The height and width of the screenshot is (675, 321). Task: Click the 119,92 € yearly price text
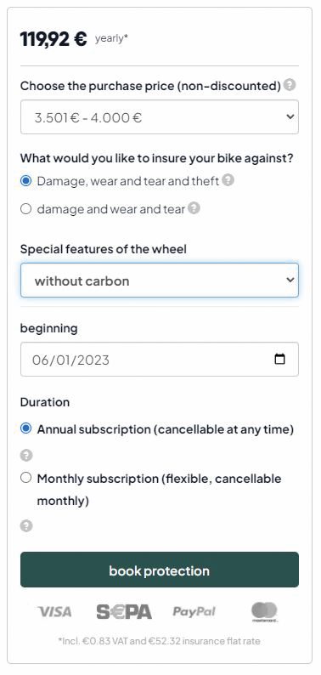(74, 39)
